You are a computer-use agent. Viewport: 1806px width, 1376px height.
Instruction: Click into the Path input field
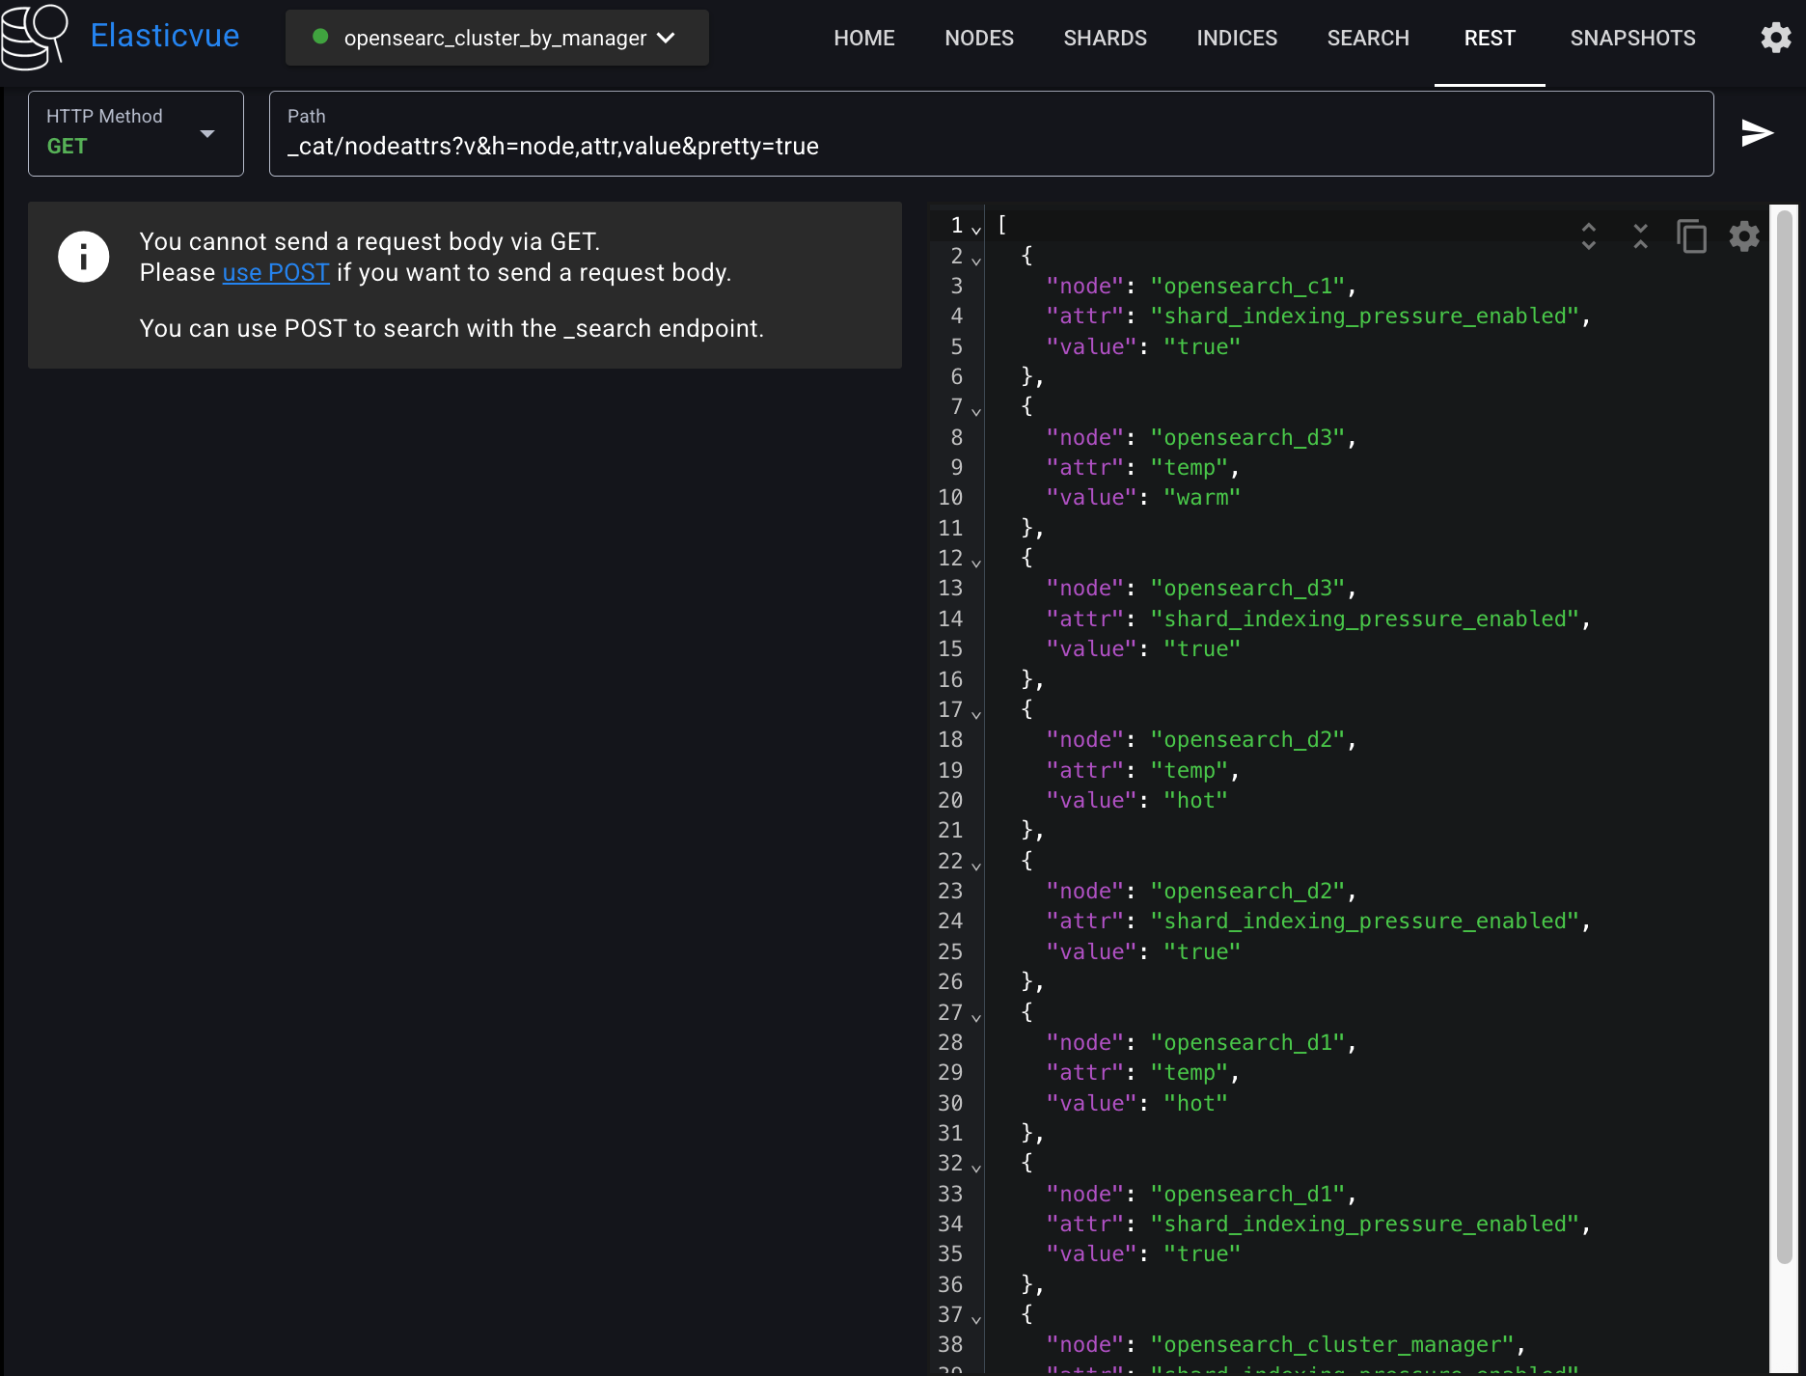click(991, 133)
